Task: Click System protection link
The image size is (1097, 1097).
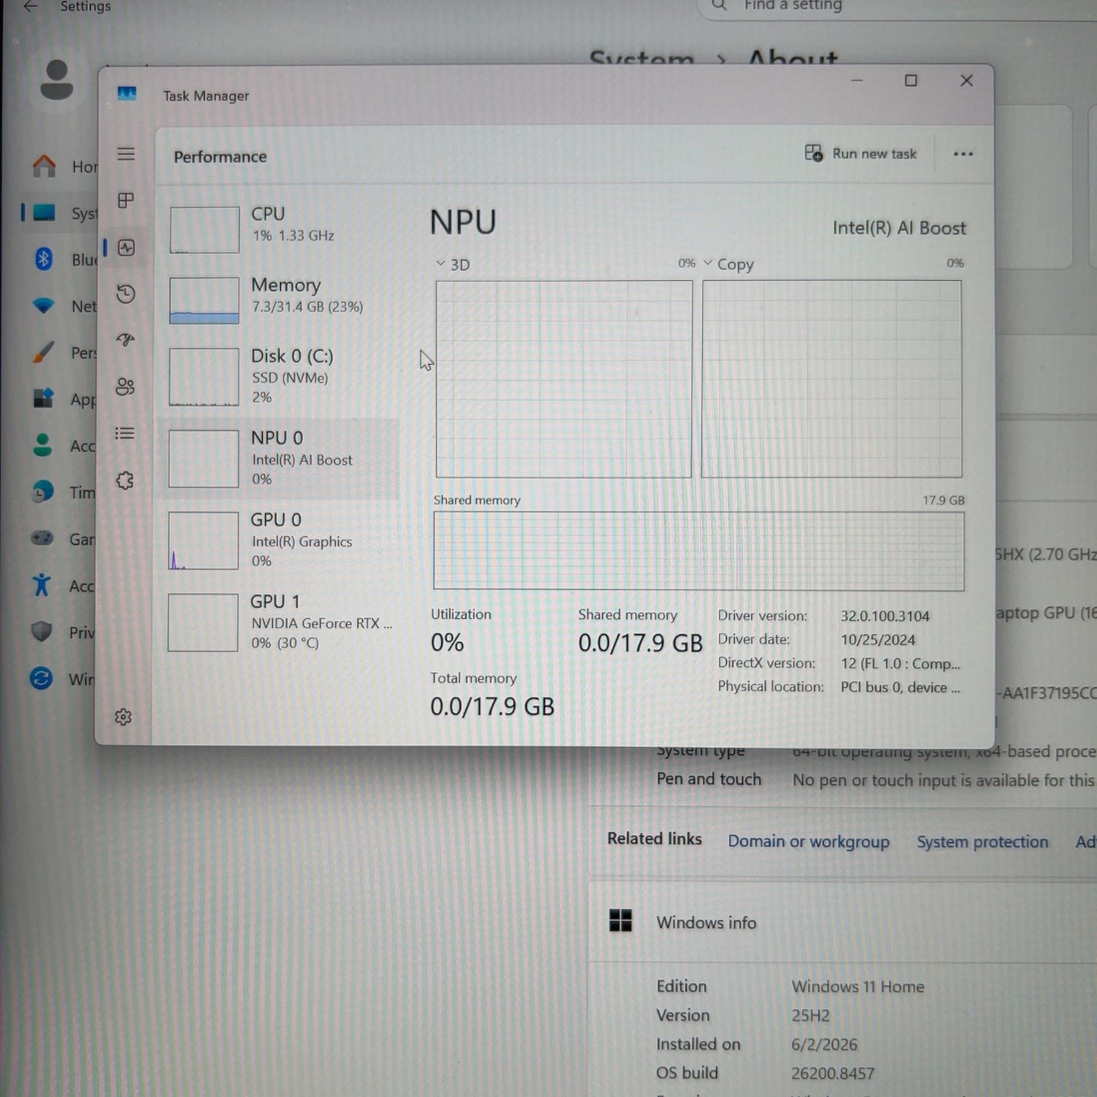Action: coord(982,842)
